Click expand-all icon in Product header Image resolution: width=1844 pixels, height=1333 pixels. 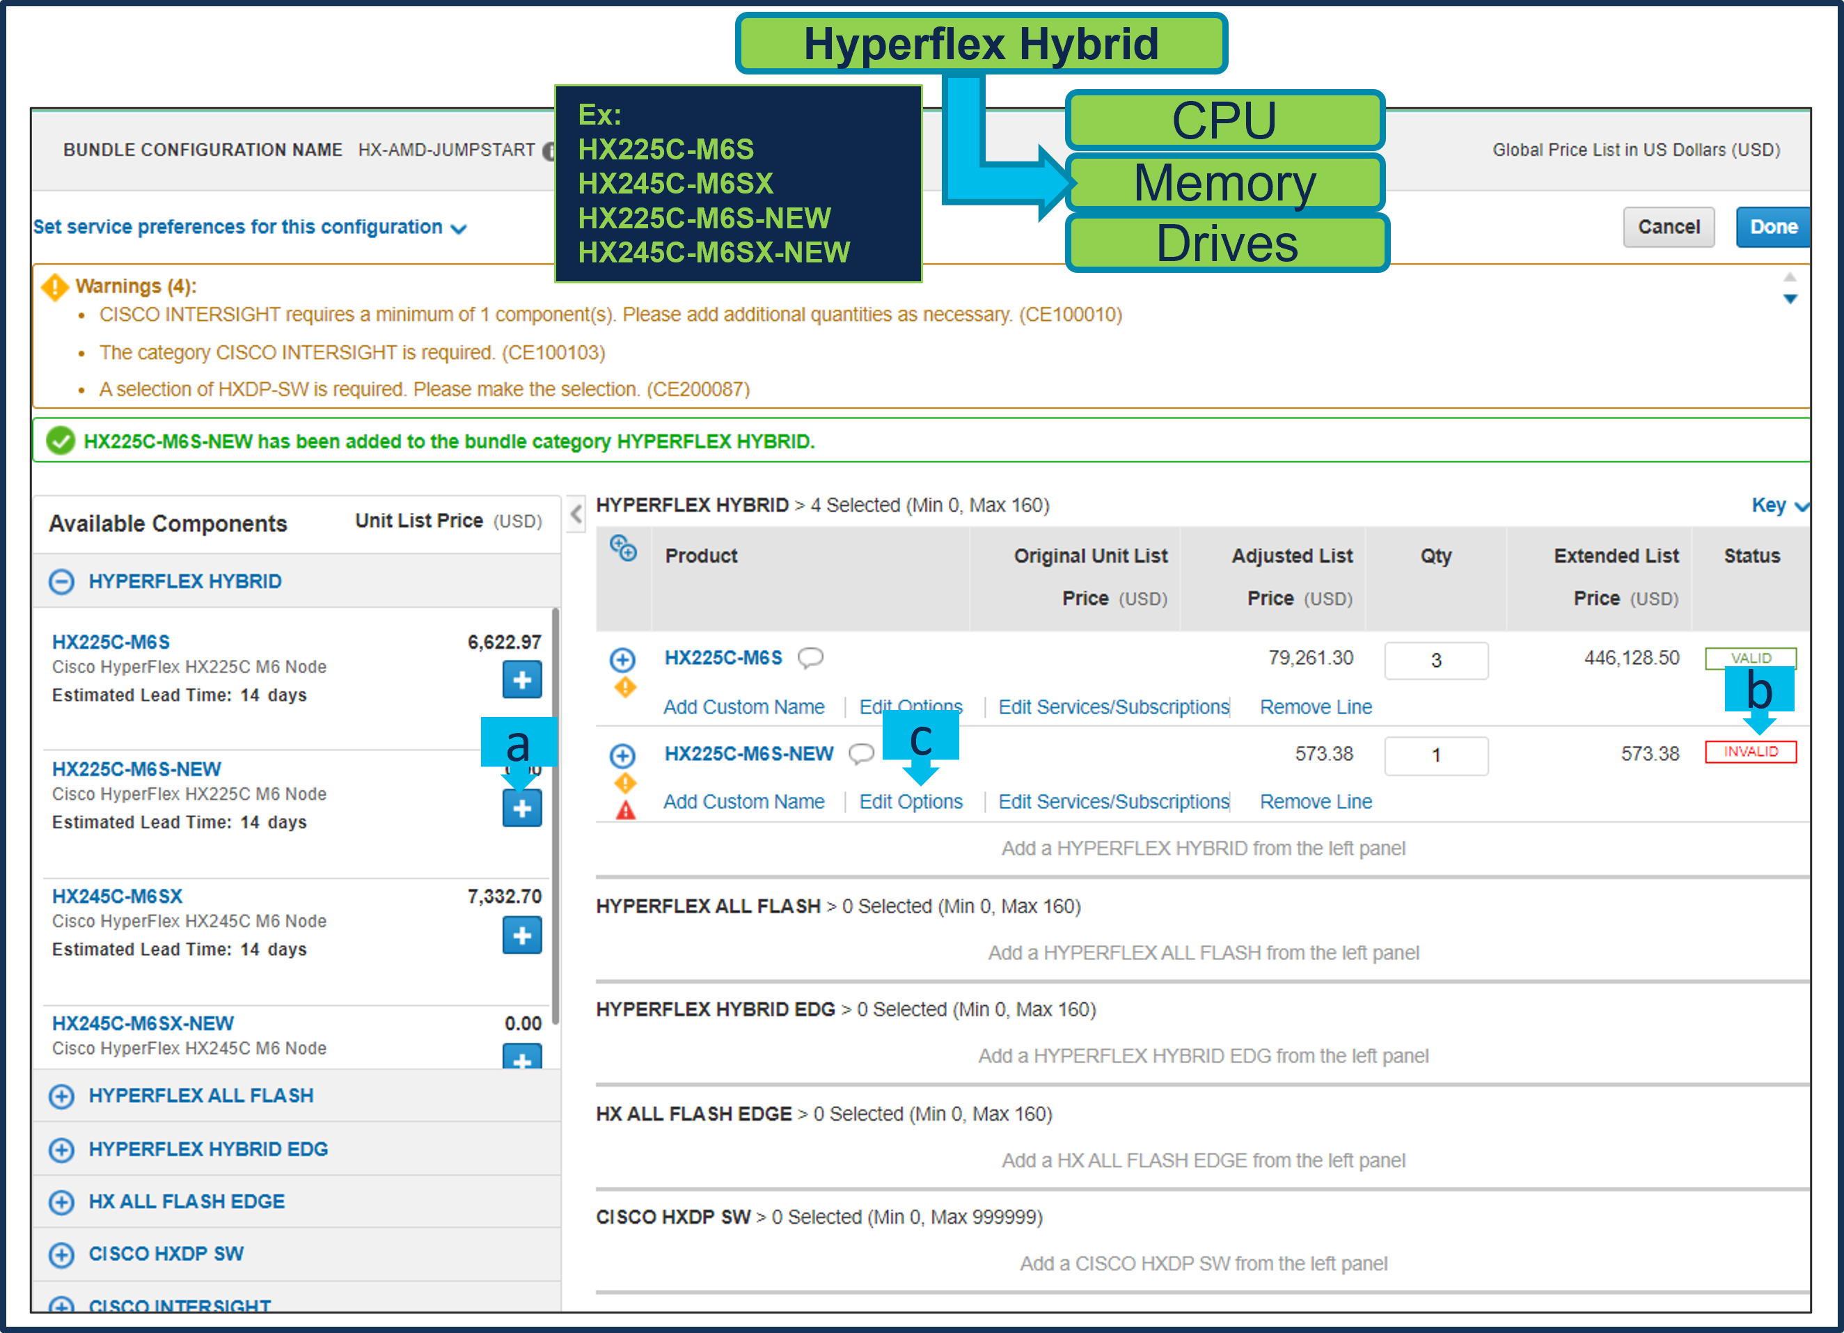(623, 549)
